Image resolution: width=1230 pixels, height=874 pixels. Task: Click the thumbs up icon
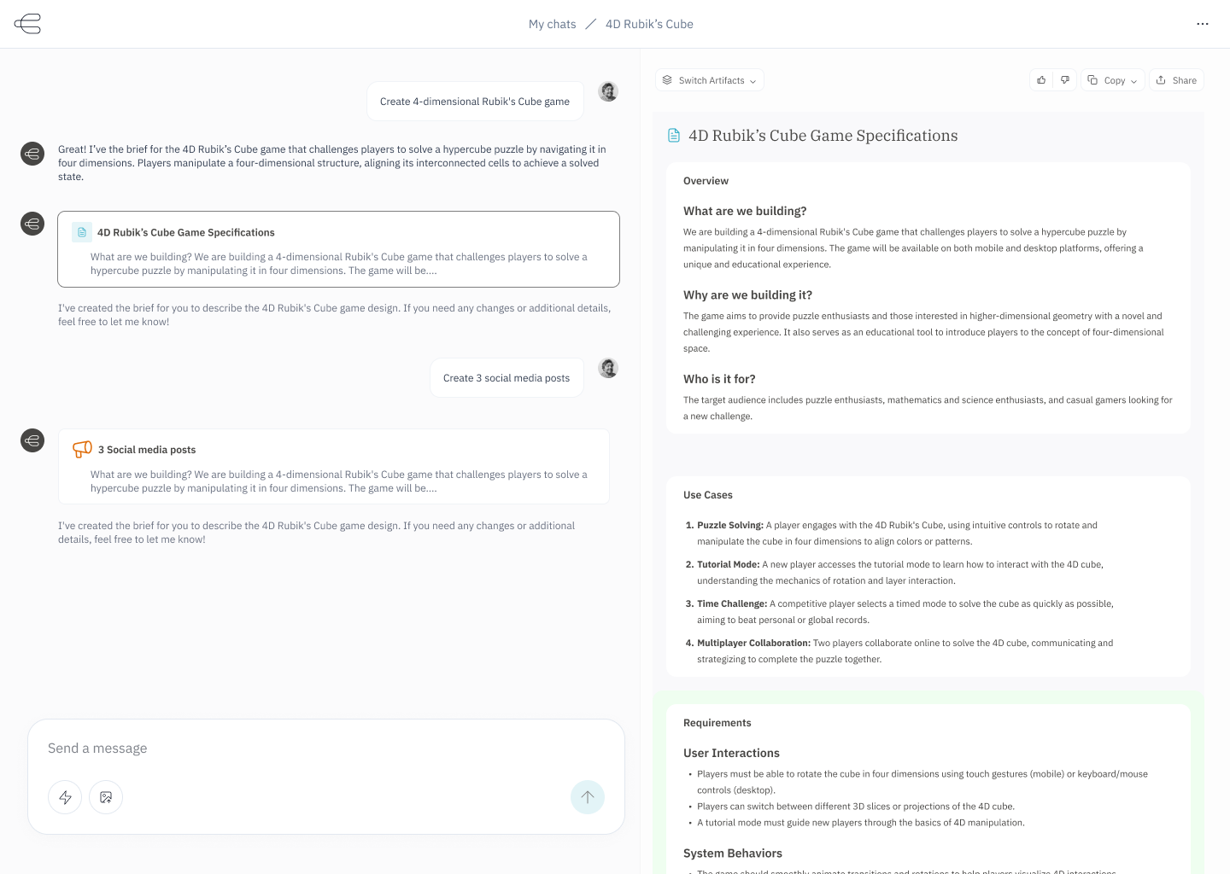[x=1041, y=80]
